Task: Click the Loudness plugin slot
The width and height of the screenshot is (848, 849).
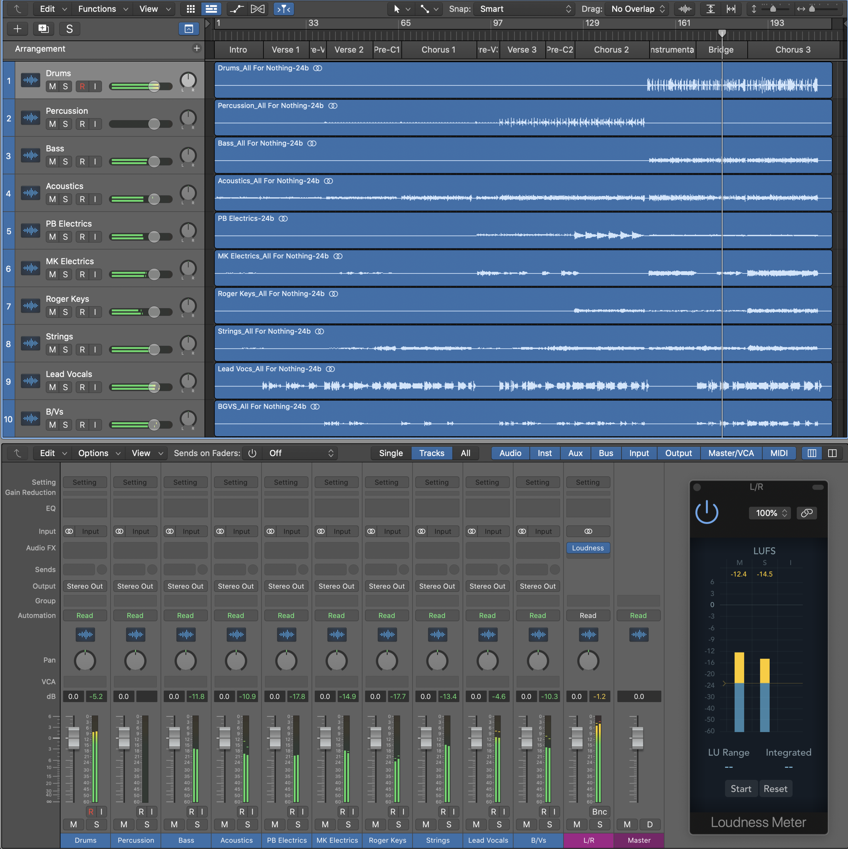Action: click(588, 548)
